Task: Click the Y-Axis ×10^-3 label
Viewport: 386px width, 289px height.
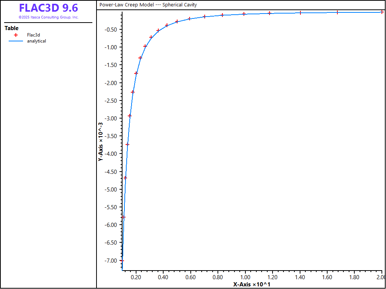Action: (x=101, y=142)
